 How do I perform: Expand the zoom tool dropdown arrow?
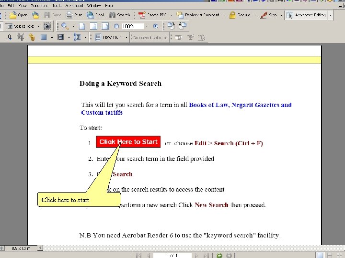tap(73, 26)
